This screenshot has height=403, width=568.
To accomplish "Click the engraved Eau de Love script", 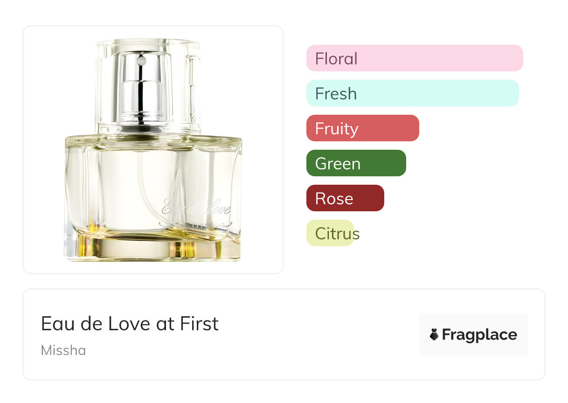I will coord(196,208).
